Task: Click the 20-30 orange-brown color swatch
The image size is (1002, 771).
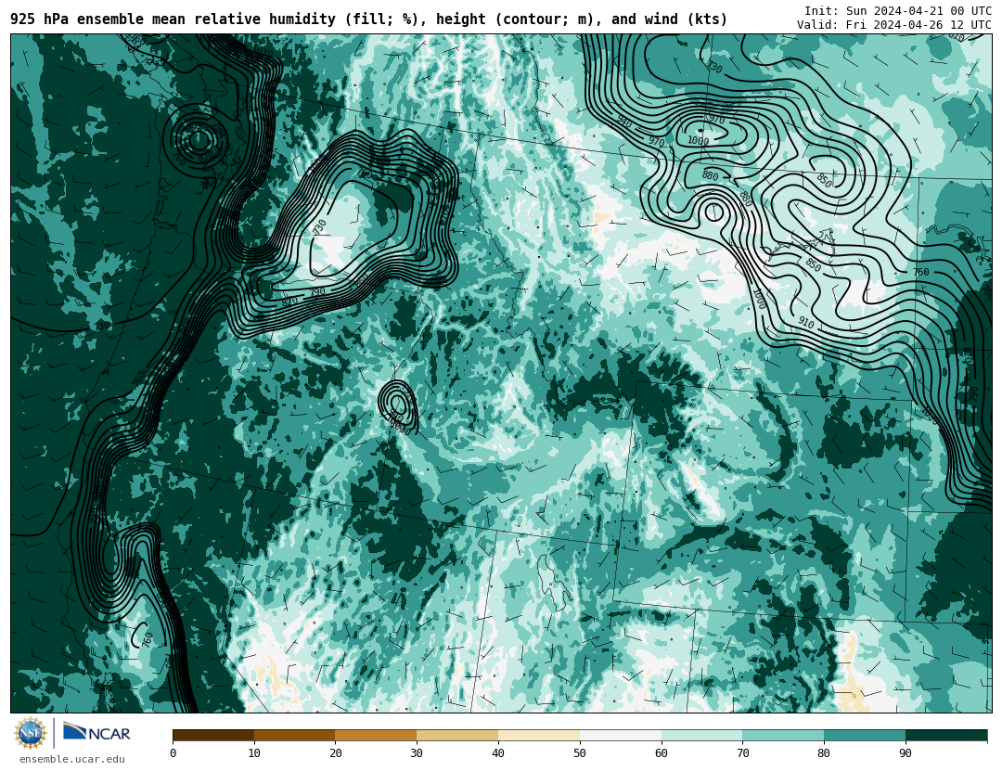Action: (x=376, y=736)
